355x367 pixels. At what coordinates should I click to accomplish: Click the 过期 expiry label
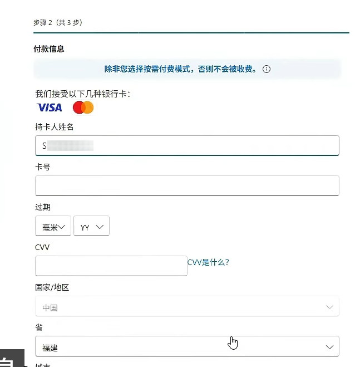pos(43,207)
